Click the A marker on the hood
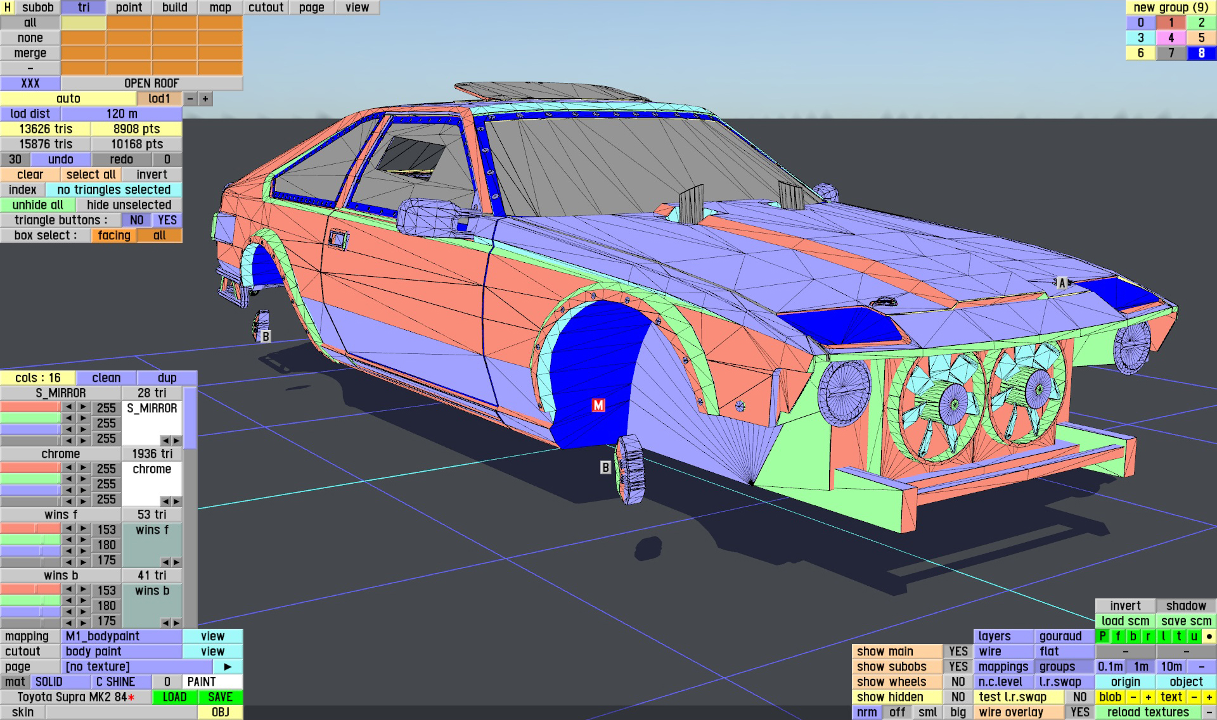The height and width of the screenshot is (720, 1217). click(x=1062, y=283)
